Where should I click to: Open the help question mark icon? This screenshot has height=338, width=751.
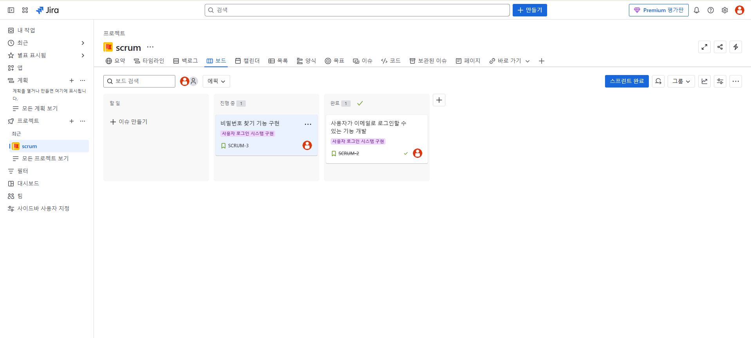click(x=711, y=10)
